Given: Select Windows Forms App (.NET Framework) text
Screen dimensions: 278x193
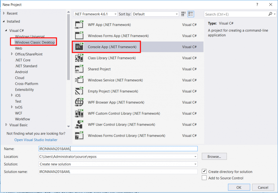Looking at the screenshot, I should [118, 36].
